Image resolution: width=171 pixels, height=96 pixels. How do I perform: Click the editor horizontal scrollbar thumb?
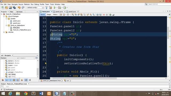(x=84, y=78)
